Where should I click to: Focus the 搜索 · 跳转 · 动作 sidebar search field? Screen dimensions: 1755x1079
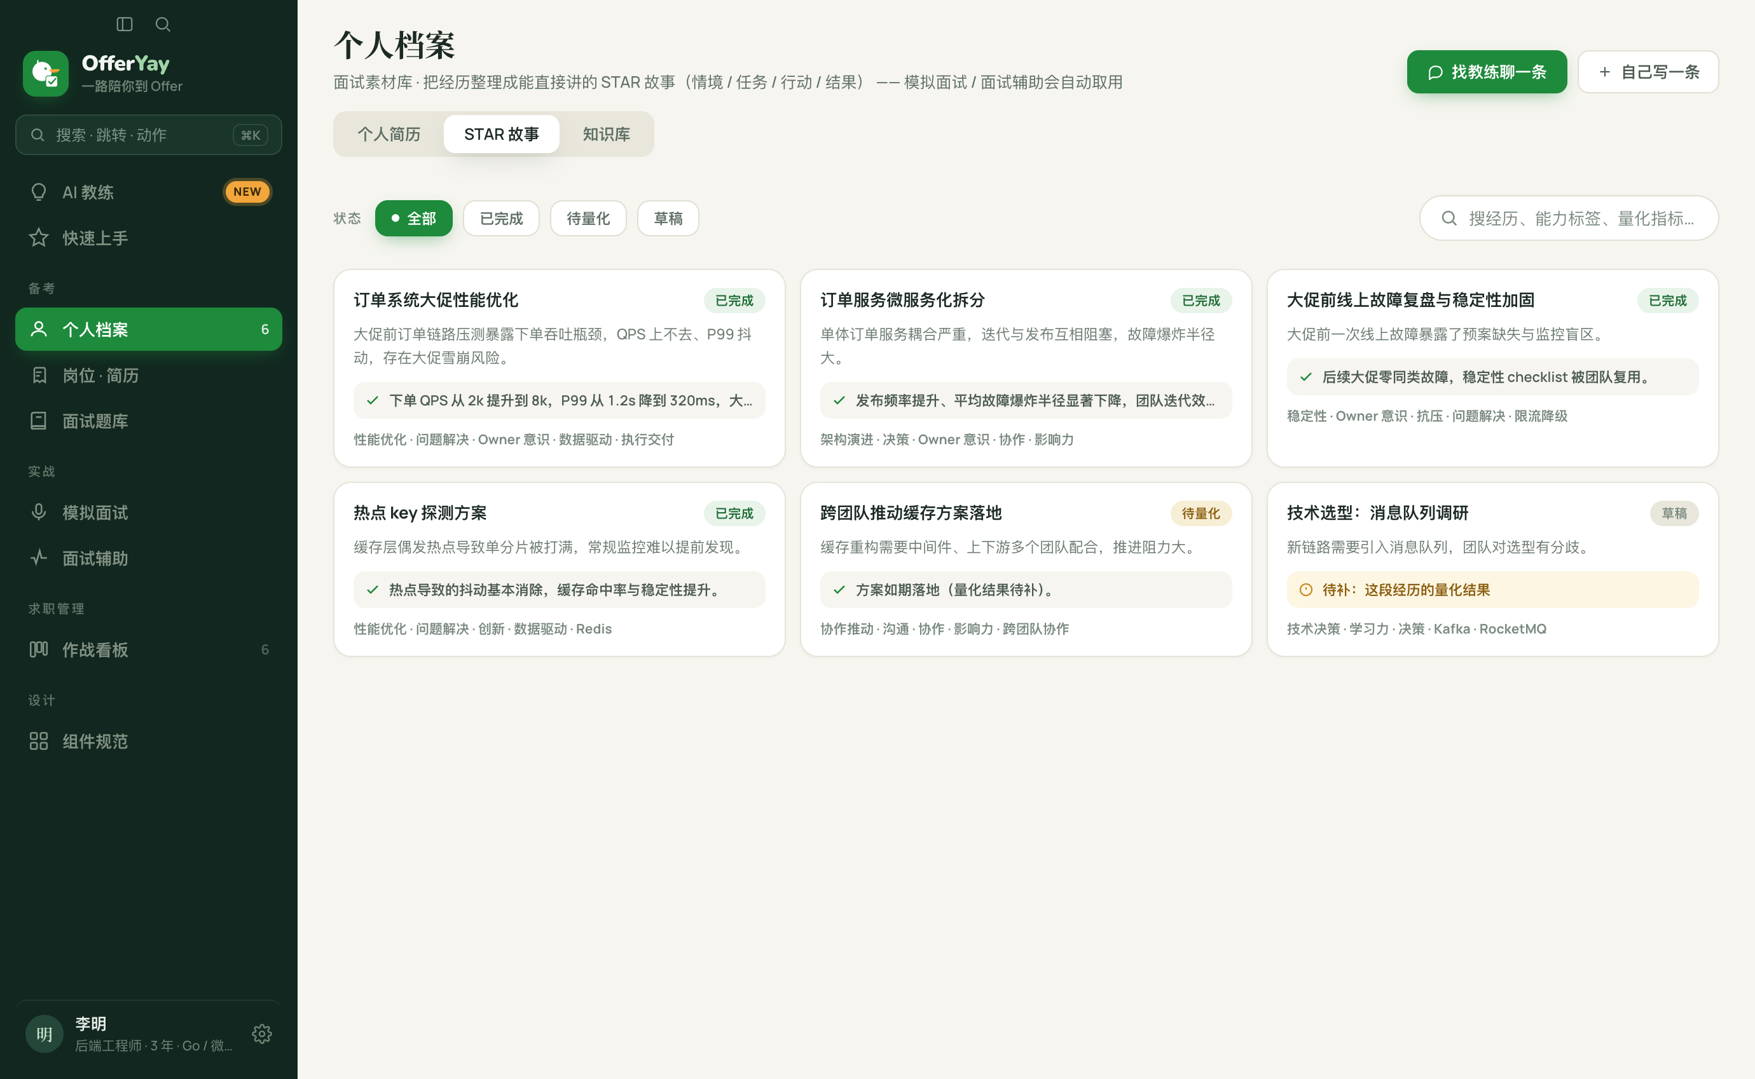149,135
